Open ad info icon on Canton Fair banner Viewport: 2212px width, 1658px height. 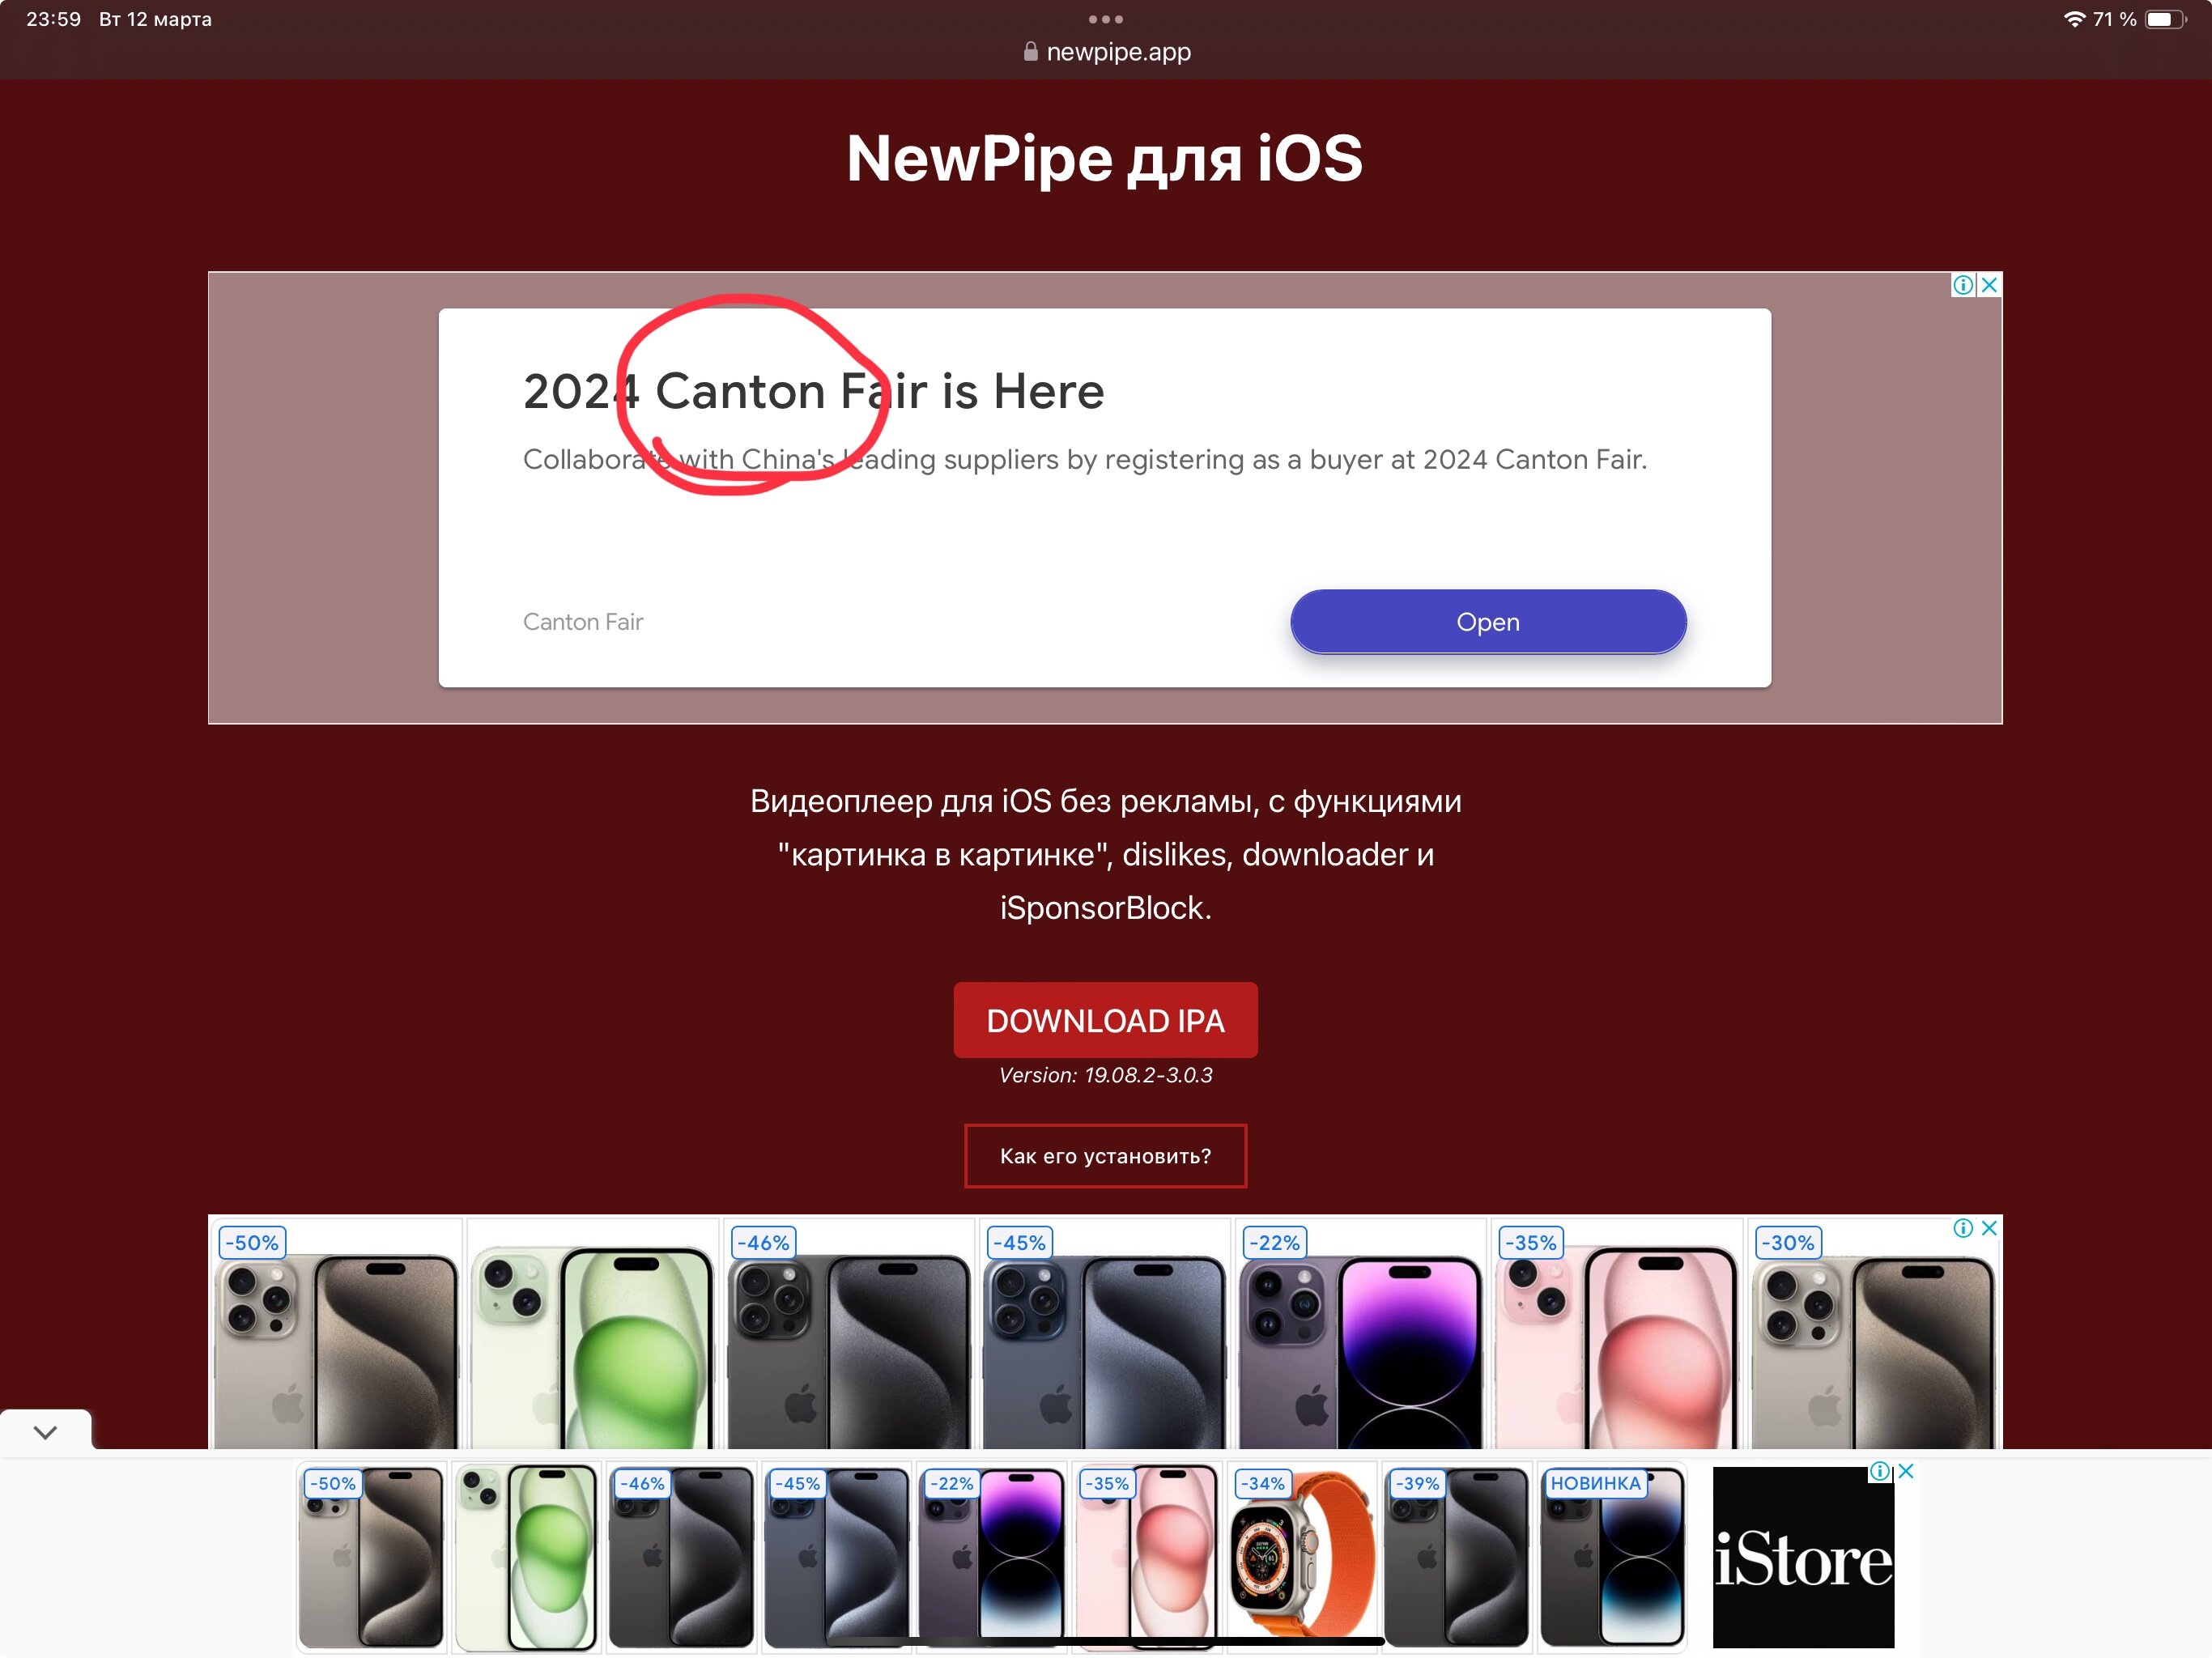[x=1963, y=285]
